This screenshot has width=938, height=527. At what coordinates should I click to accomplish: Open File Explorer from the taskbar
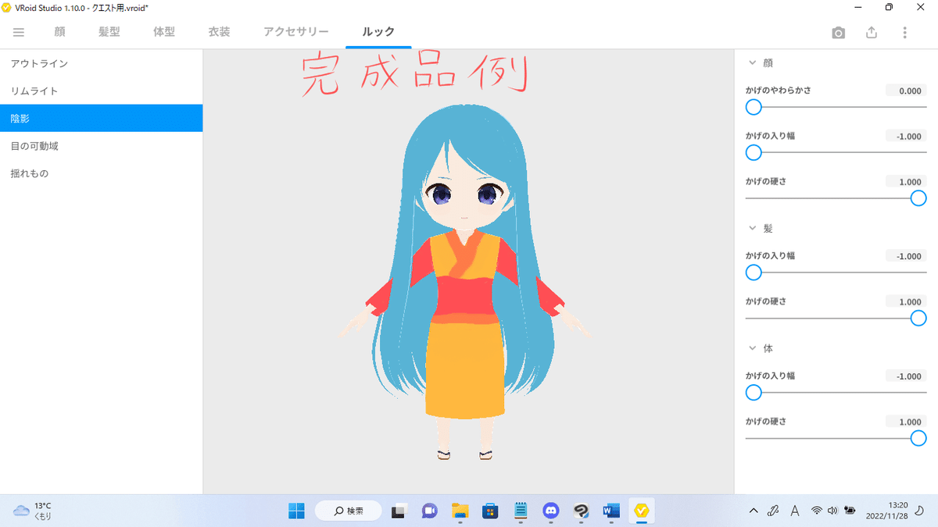pos(459,511)
